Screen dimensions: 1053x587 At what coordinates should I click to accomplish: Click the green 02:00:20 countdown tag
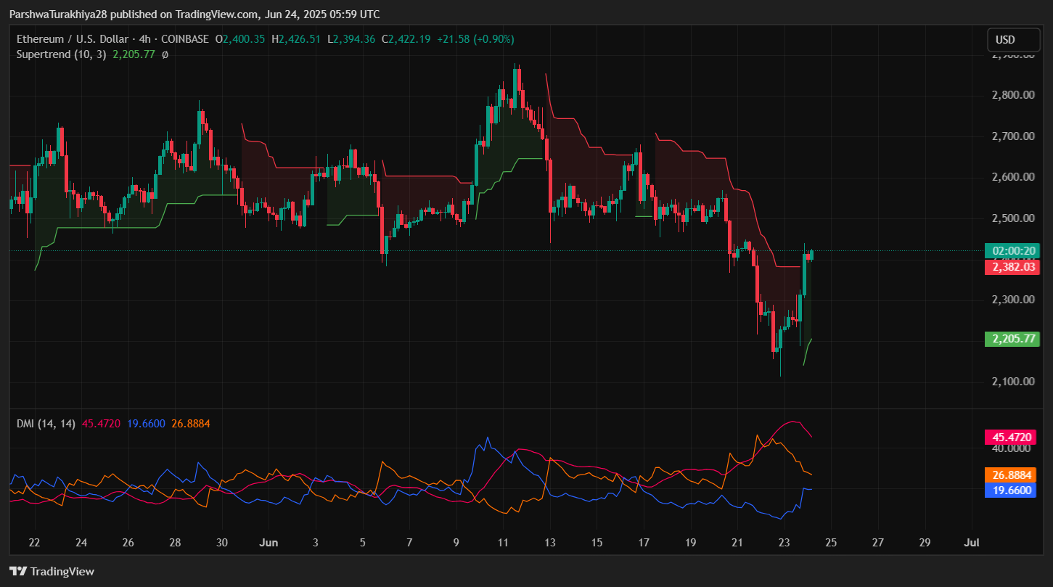(x=1012, y=251)
